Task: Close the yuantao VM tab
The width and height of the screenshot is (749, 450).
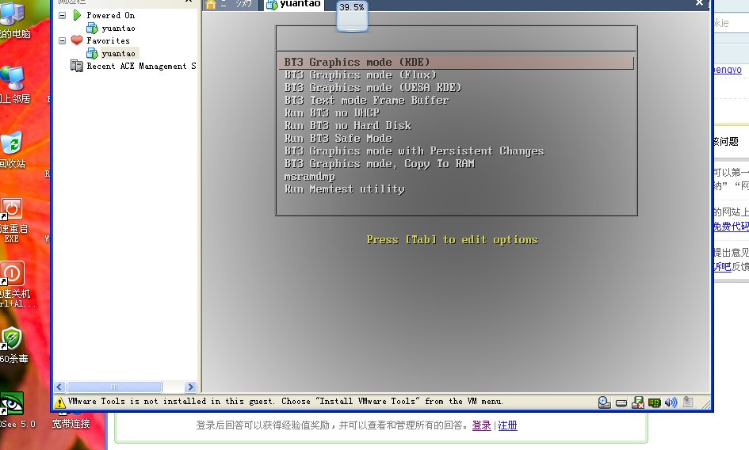Action: point(699,3)
